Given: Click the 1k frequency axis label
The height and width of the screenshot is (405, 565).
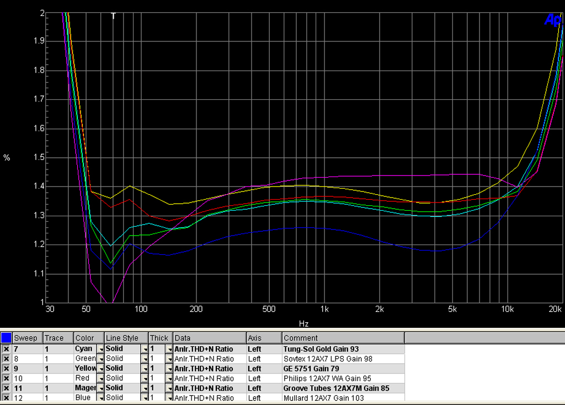Looking at the screenshot, I should [x=324, y=309].
